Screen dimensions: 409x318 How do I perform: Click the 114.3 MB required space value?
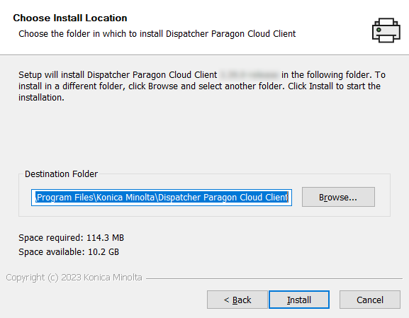[x=105, y=238]
